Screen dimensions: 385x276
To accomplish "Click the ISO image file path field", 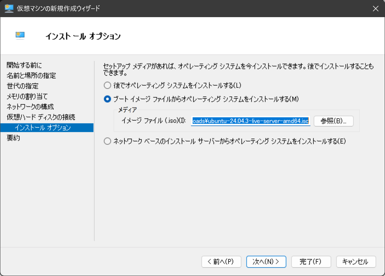I will coord(250,121).
